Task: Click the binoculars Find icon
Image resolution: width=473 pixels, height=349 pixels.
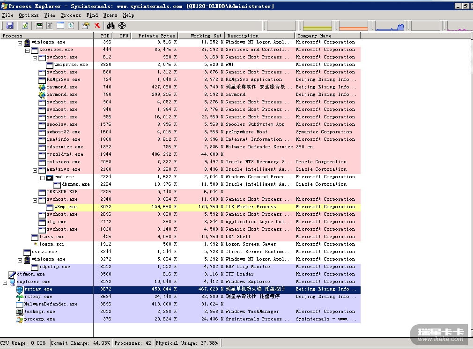Action: [x=111, y=26]
